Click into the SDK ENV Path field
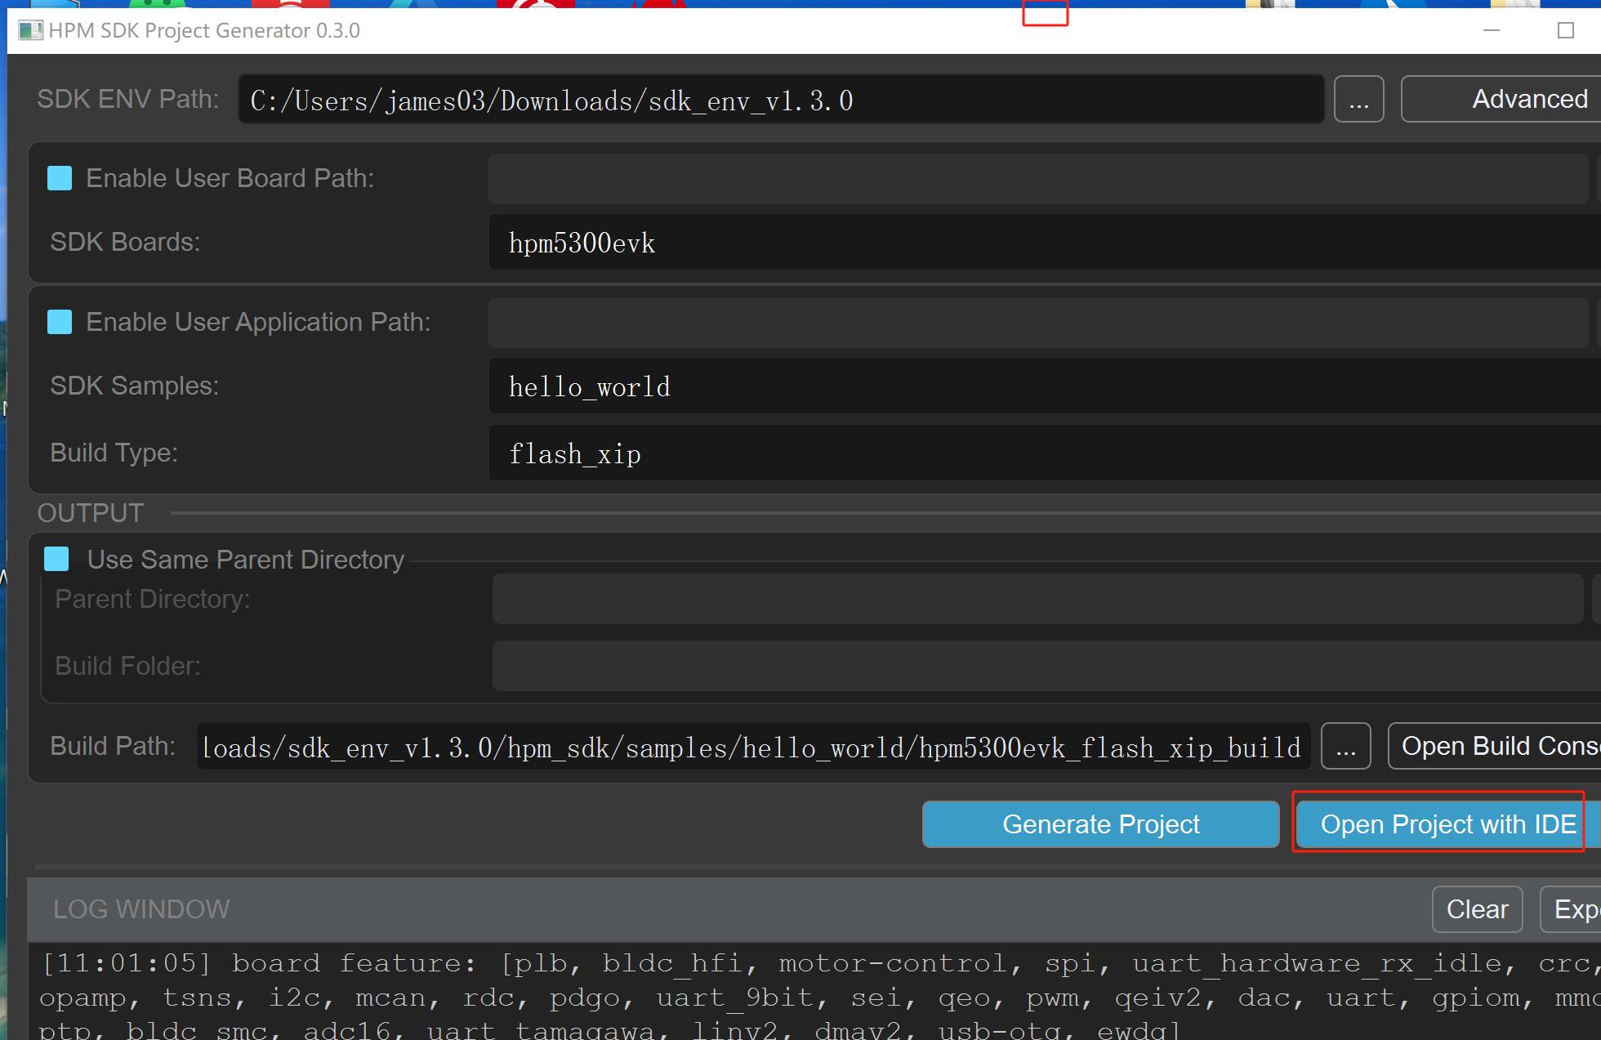 click(x=780, y=100)
